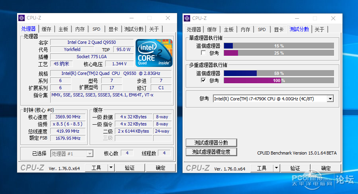
Task: Click the Yorkfield code name field
Action: tap(72, 49)
